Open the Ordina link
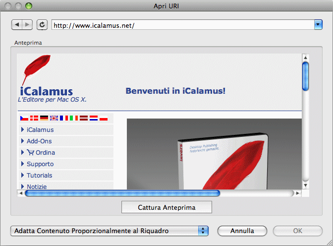The height and width of the screenshot is (246, 333). pyautogui.click(x=45, y=152)
